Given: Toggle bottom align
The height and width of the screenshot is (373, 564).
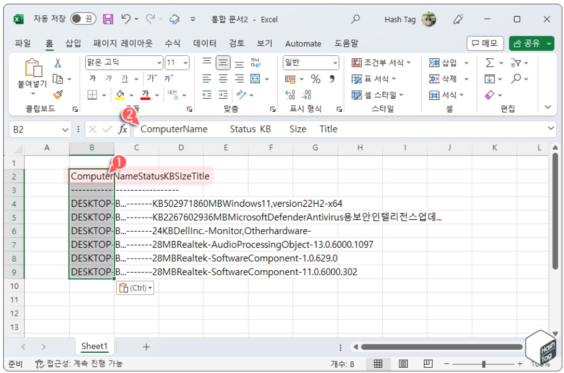Looking at the screenshot, I should click(x=239, y=64).
